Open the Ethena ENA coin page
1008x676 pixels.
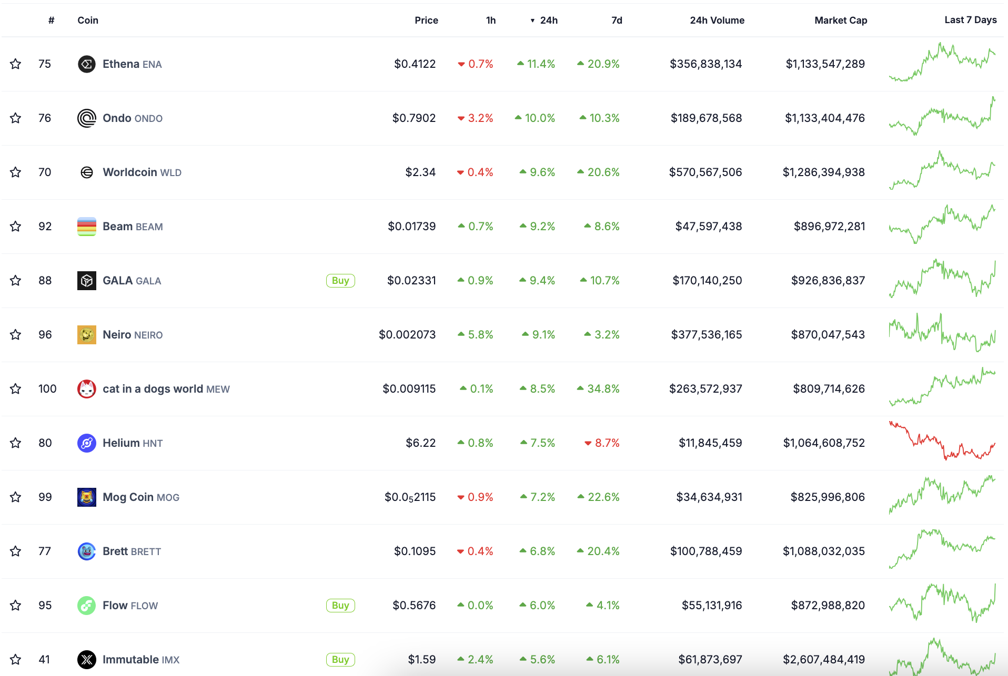pyautogui.click(x=132, y=64)
